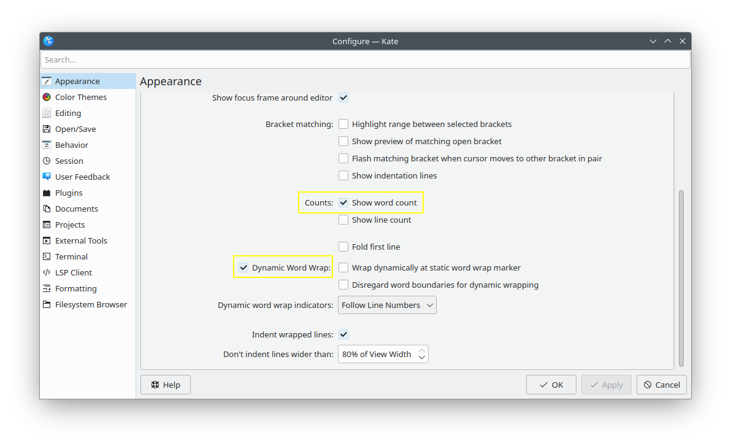Viewport: 731px width, 446px height.
Task: Open the Session clock icon
Action: click(x=47, y=161)
